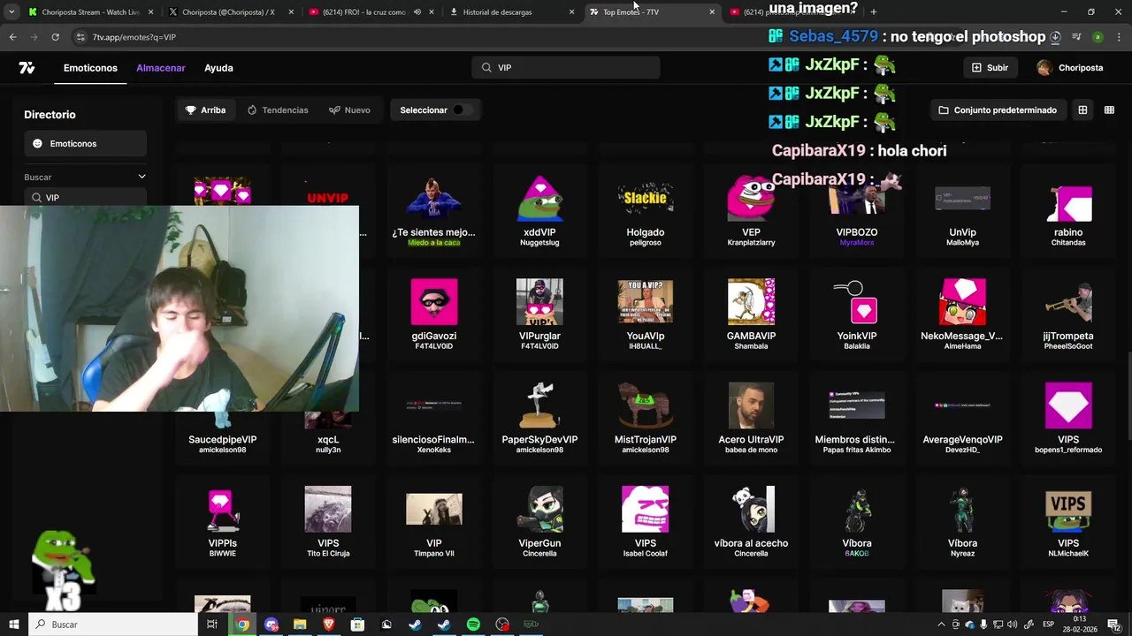This screenshot has width=1132, height=636.
Task: Switch to compact grid view icon
Action: click(x=1109, y=110)
